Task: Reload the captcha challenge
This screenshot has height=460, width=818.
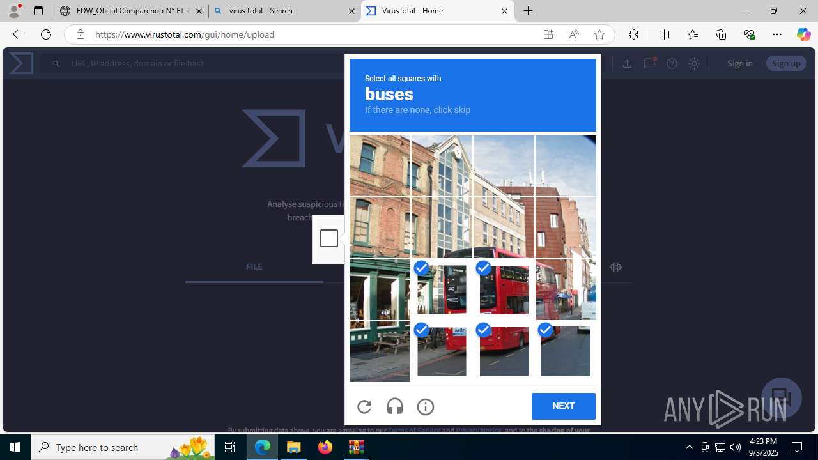Action: click(364, 406)
